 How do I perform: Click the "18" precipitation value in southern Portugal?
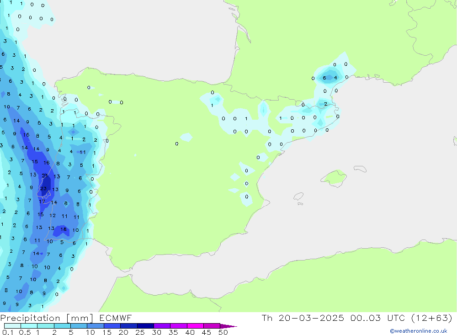tap(63, 229)
